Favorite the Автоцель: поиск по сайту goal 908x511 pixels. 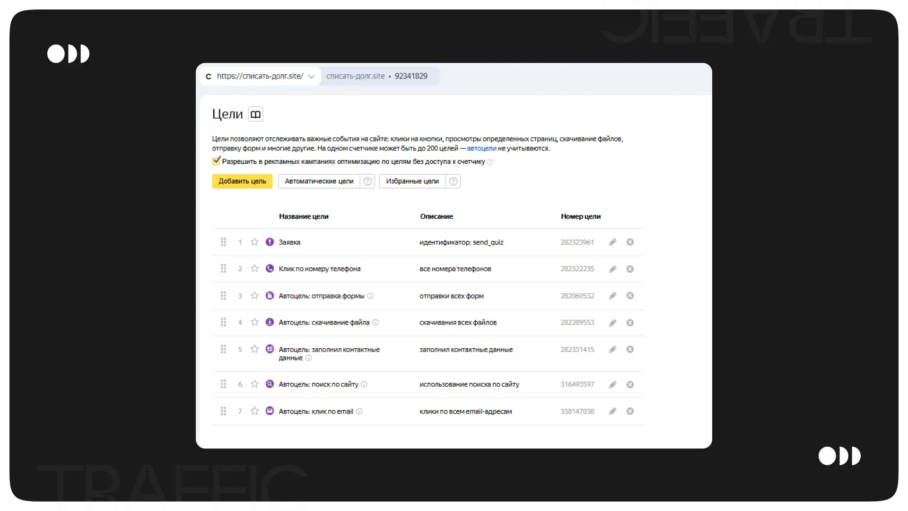tap(254, 384)
